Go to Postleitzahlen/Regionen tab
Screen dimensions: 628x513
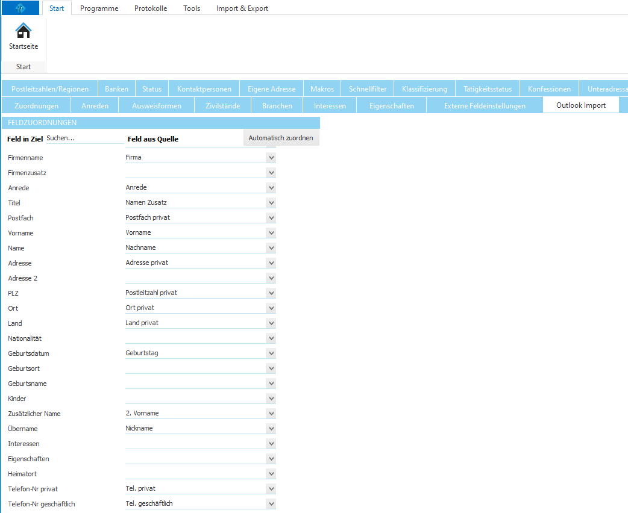click(x=50, y=89)
